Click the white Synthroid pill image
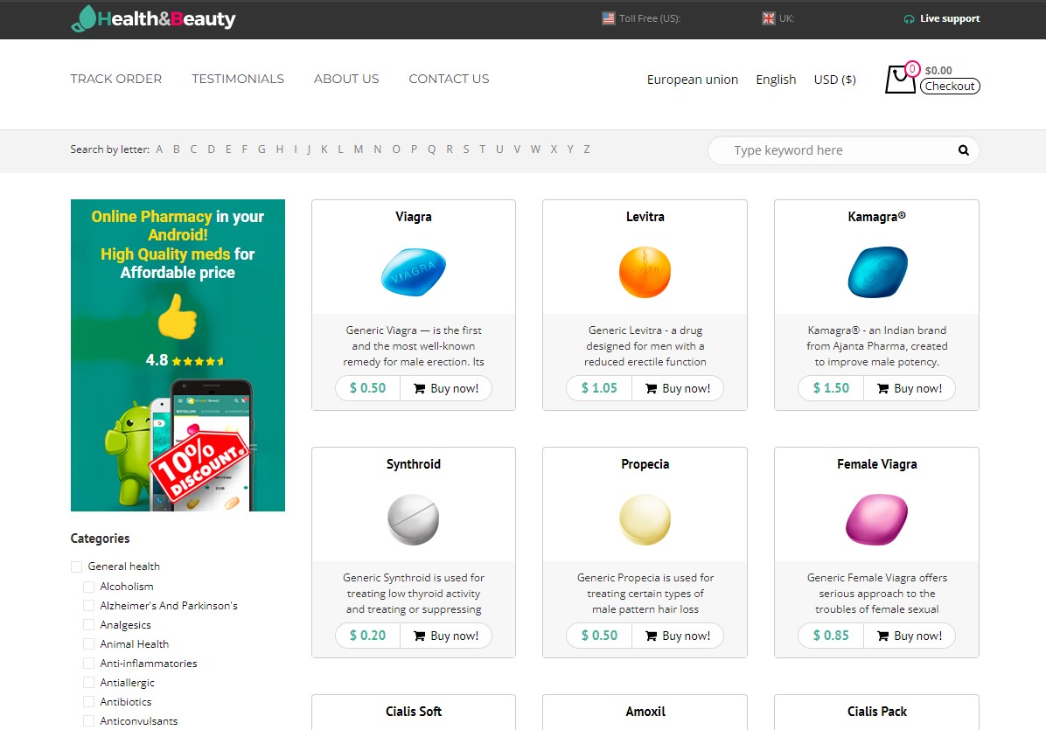This screenshot has width=1046, height=730. coord(414,519)
